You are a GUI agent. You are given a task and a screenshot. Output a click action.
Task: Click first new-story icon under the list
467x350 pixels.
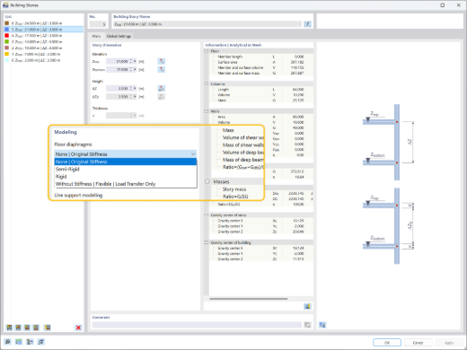coord(9,328)
